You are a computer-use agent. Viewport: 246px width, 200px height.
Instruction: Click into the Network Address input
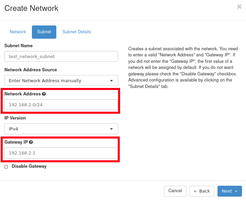(61, 105)
